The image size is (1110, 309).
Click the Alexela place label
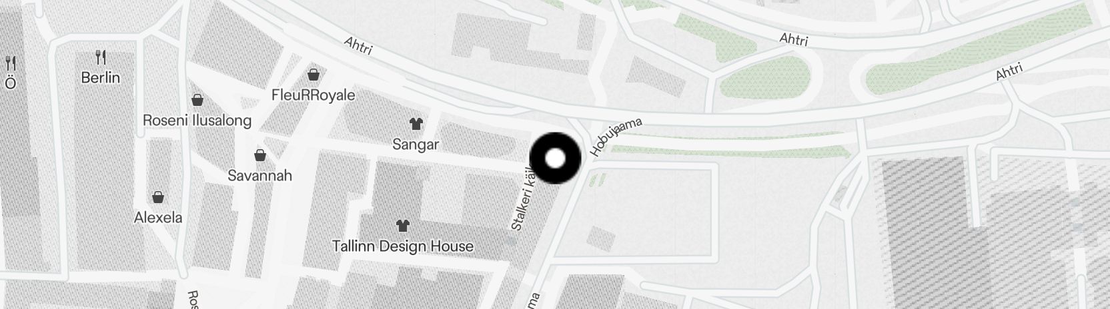pyautogui.click(x=158, y=218)
